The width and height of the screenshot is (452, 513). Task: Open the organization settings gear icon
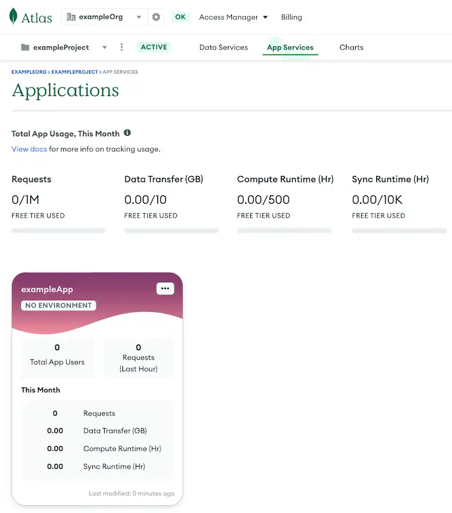coord(155,17)
